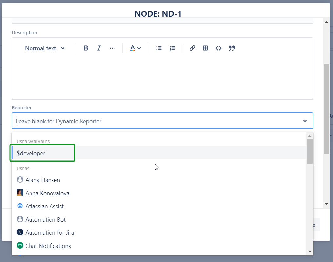The width and height of the screenshot is (333, 262).
Task: Select Atlassian Assist from users list
Action: pos(44,206)
